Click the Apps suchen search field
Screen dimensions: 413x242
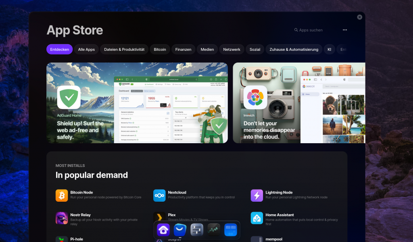pyautogui.click(x=308, y=30)
